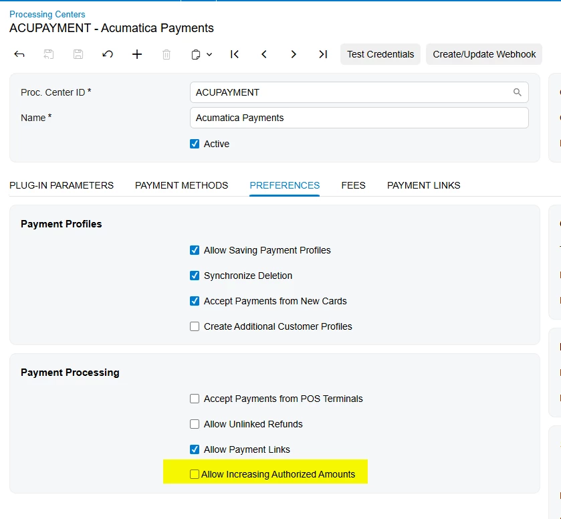Go to the last record
This screenshot has width=561, height=519.
click(323, 54)
